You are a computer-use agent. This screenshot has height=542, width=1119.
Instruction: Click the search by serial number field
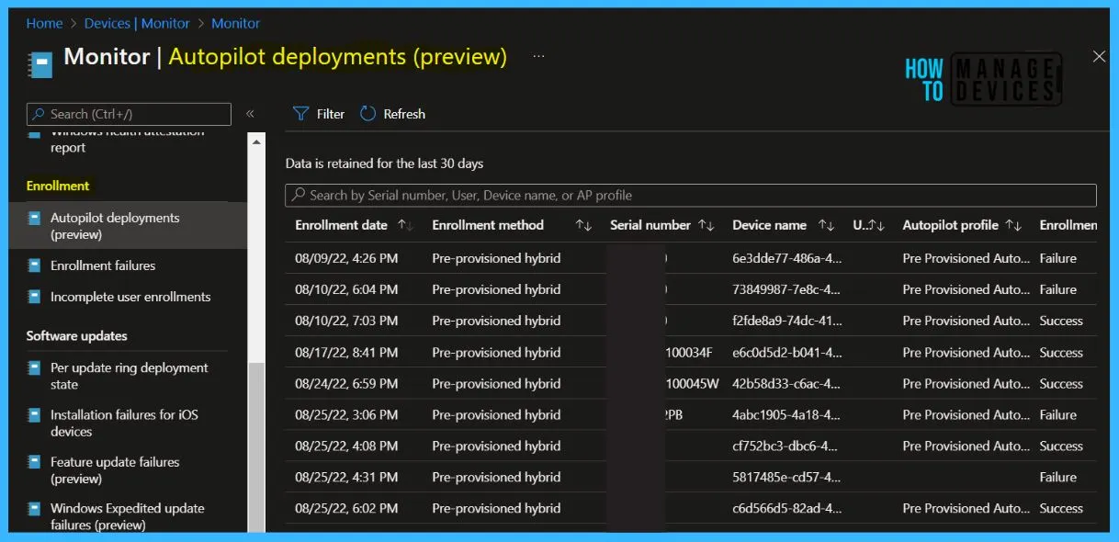click(x=691, y=195)
